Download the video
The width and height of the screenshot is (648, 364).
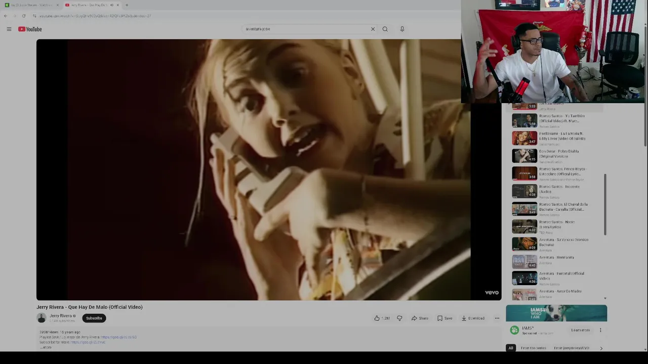(473, 318)
